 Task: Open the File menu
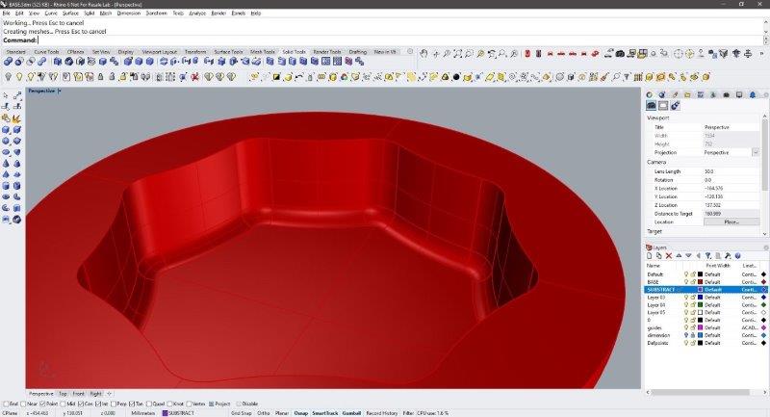click(x=7, y=13)
